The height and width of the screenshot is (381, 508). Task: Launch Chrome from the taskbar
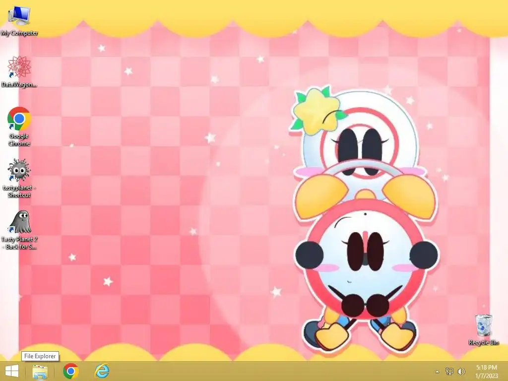point(70,371)
